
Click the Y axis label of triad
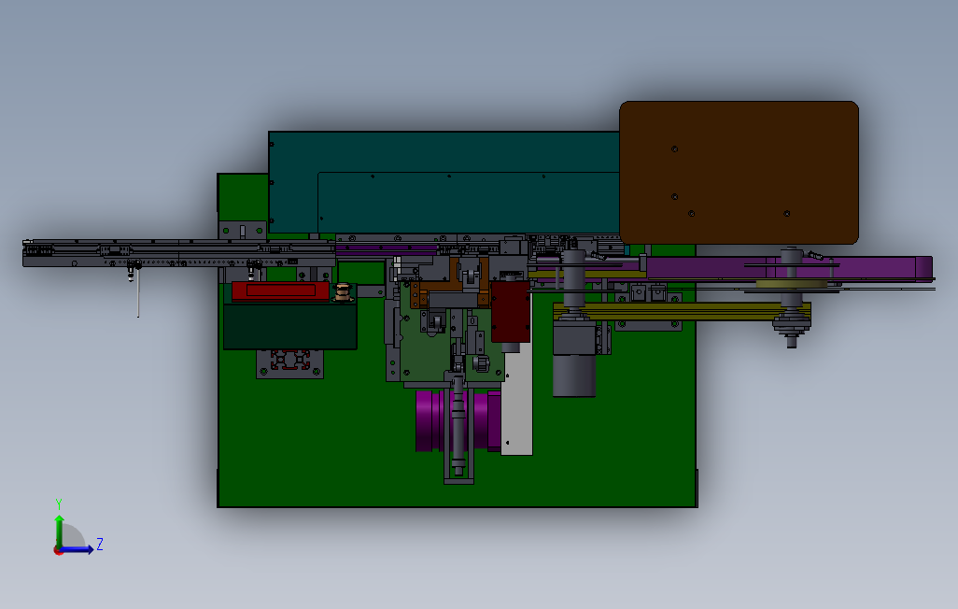click(59, 504)
